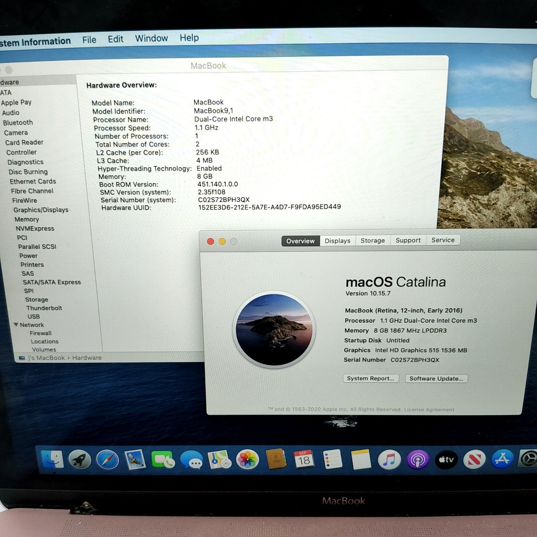The image size is (537, 537).
Task: Click the system serial number C02S72BPH3QX value
Action: 224,200
